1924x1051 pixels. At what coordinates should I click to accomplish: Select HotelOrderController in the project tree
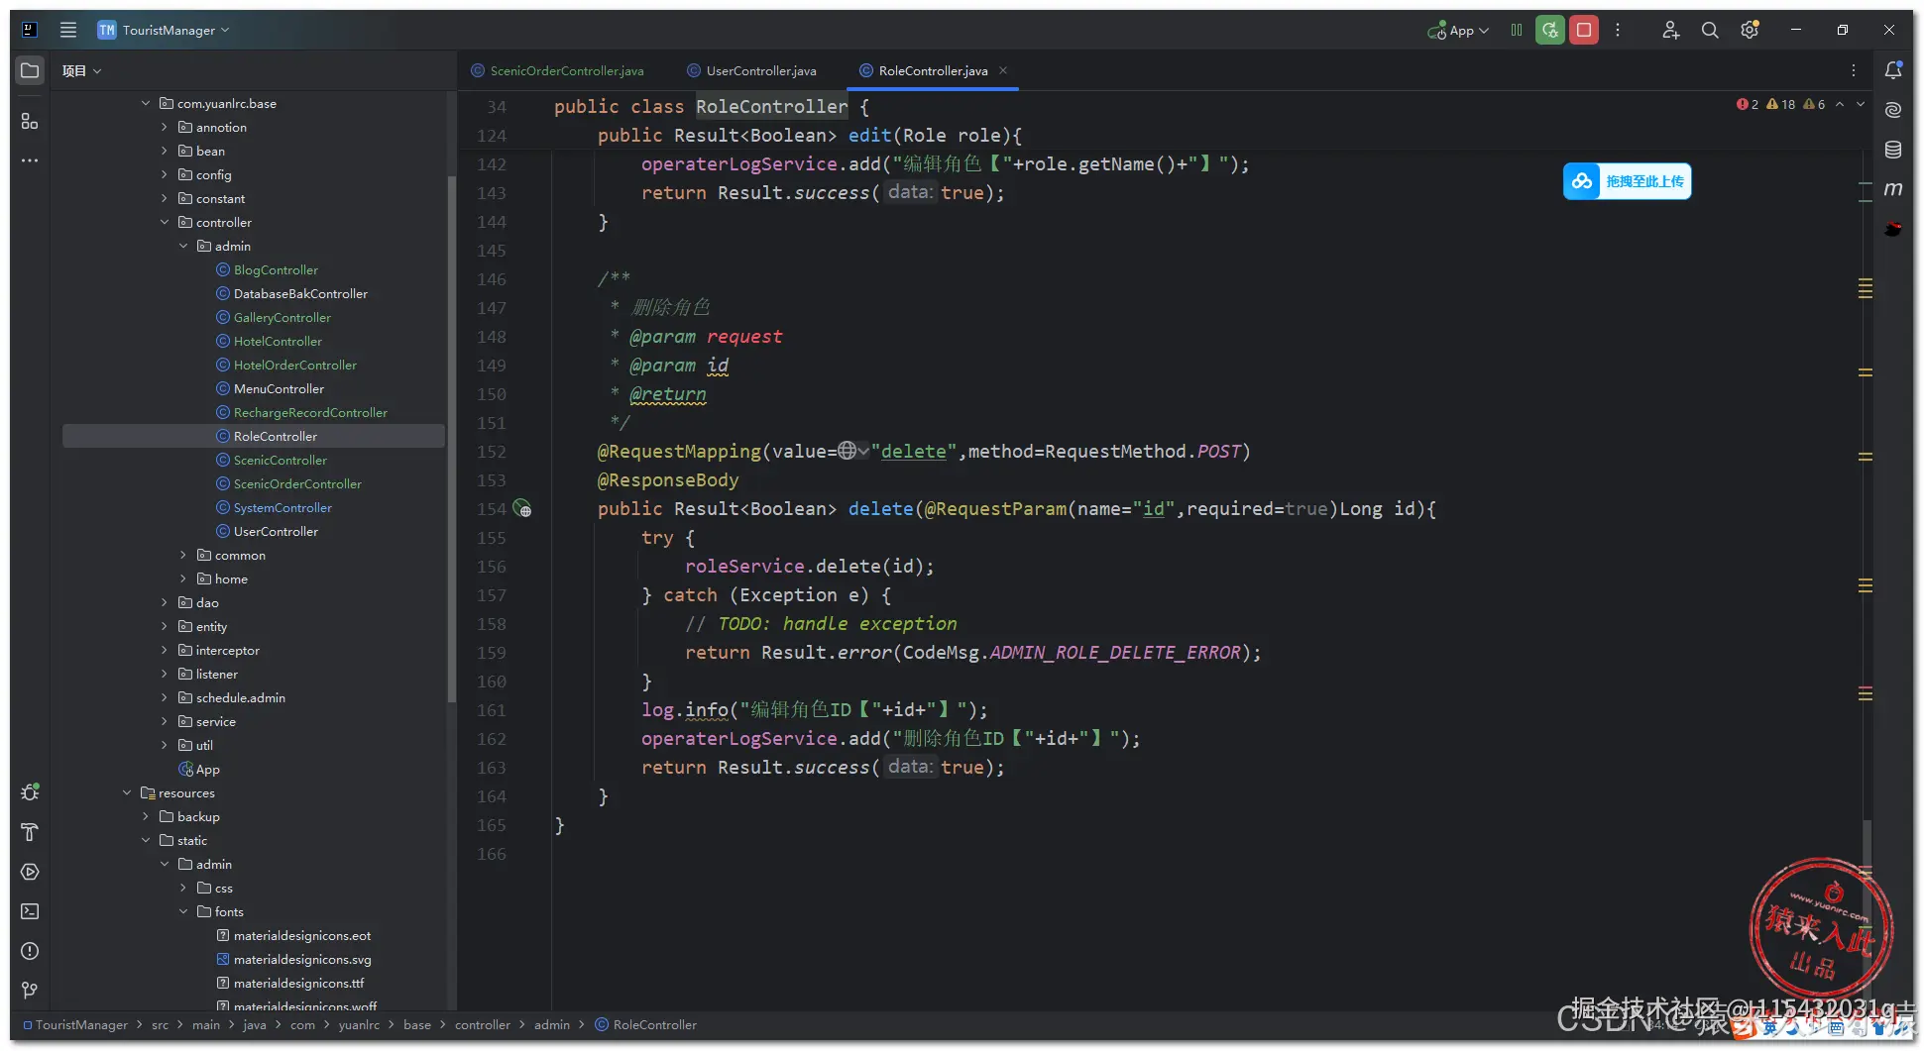tap(294, 365)
